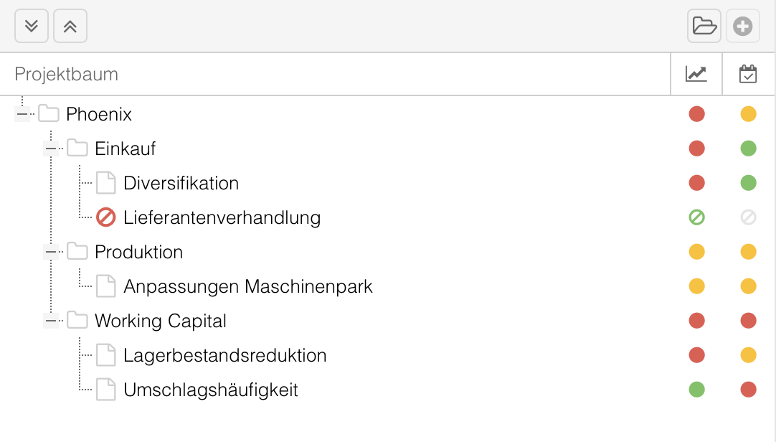The width and height of the screenshot is (776, 442).
Task: Collapse the Produktion folder node
Action: [x=51, y=252]
